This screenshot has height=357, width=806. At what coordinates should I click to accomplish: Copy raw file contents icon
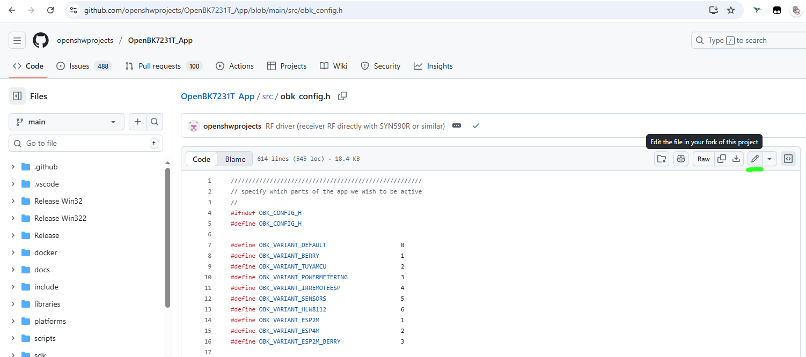[x=722, y=159]
